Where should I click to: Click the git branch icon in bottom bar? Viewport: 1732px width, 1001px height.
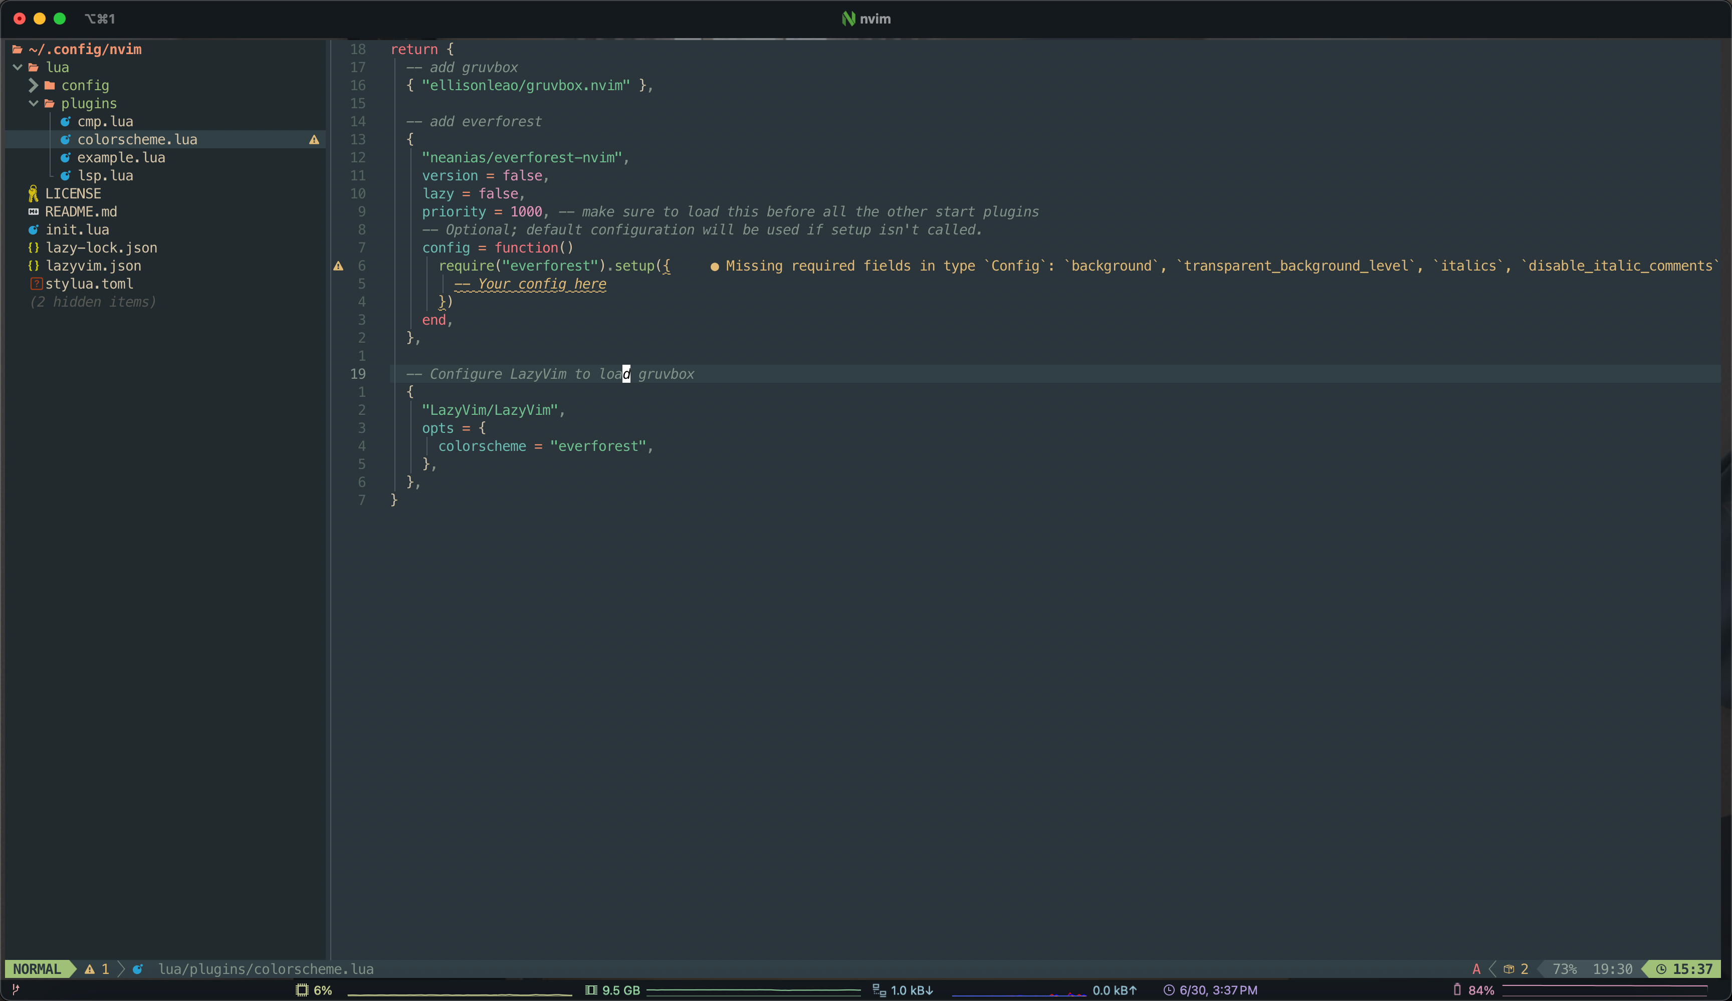pyautogui.click(x=16, y=990)
